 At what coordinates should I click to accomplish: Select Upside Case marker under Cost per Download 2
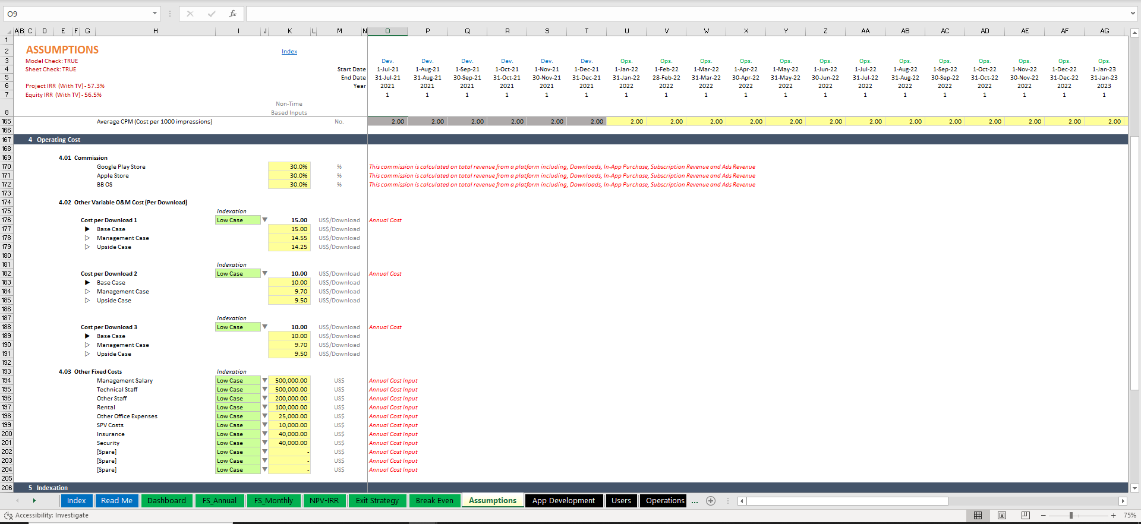[87, 300]
